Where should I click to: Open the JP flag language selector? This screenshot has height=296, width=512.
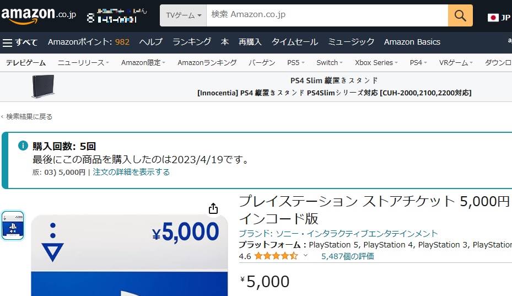point(499,17)
